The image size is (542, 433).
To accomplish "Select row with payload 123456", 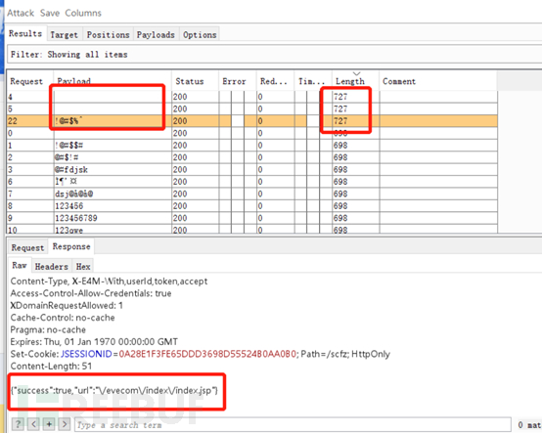I will point(252,206).
